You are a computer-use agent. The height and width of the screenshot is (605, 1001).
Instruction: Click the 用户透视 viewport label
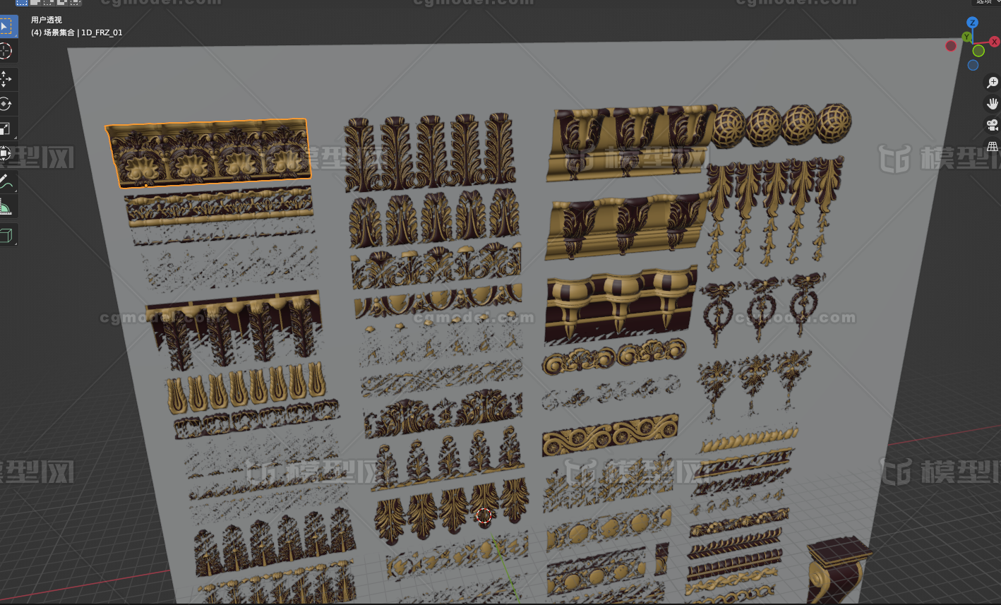[47, 20]
